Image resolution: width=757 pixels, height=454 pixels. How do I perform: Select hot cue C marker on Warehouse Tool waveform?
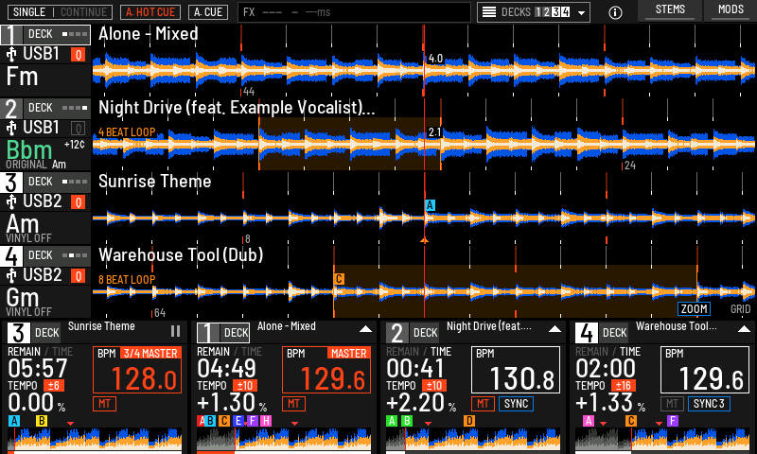(x=339, y=279)
